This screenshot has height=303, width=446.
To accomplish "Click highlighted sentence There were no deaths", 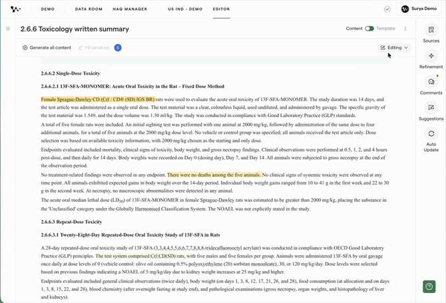I will coord(214,174).
